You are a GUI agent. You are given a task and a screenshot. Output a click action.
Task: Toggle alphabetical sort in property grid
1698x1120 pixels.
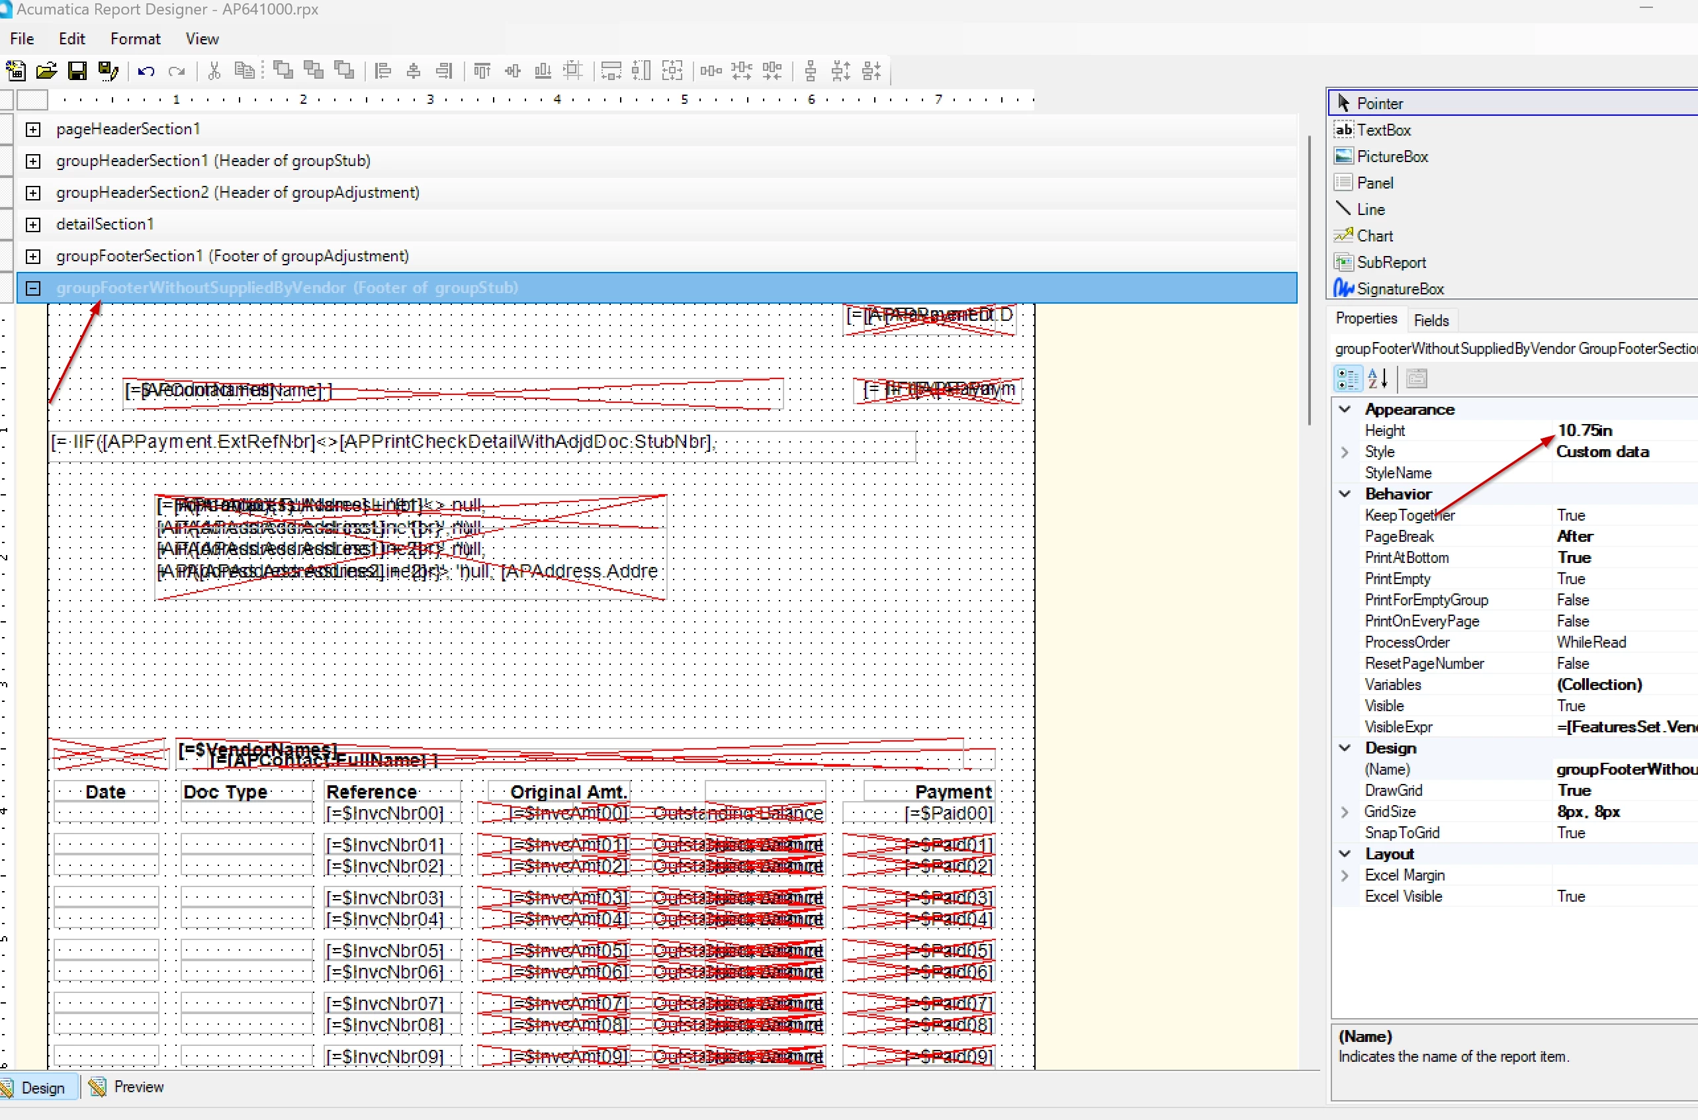pyautogui.click(x=1377, y=378)
